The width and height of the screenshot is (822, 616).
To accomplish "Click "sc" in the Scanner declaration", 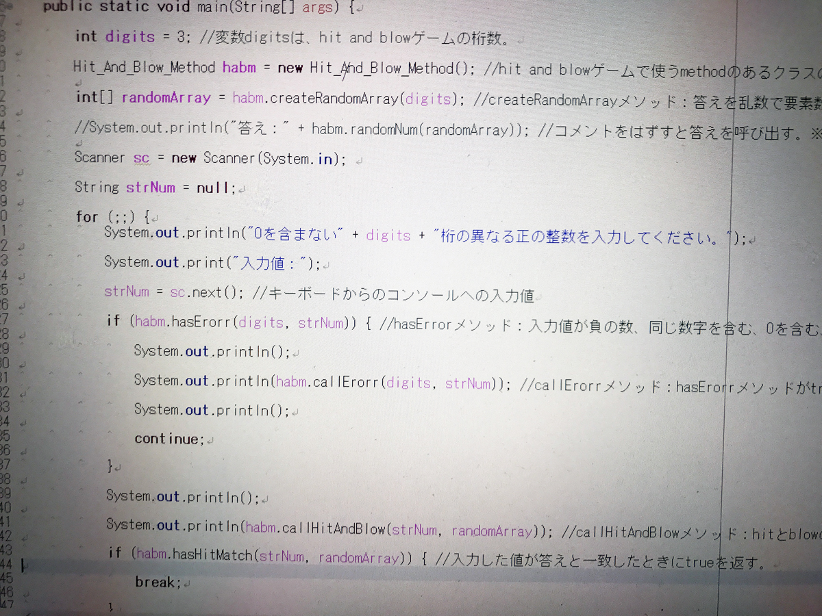I will 141,158.
